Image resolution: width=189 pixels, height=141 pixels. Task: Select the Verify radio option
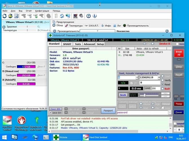point(162,80)
